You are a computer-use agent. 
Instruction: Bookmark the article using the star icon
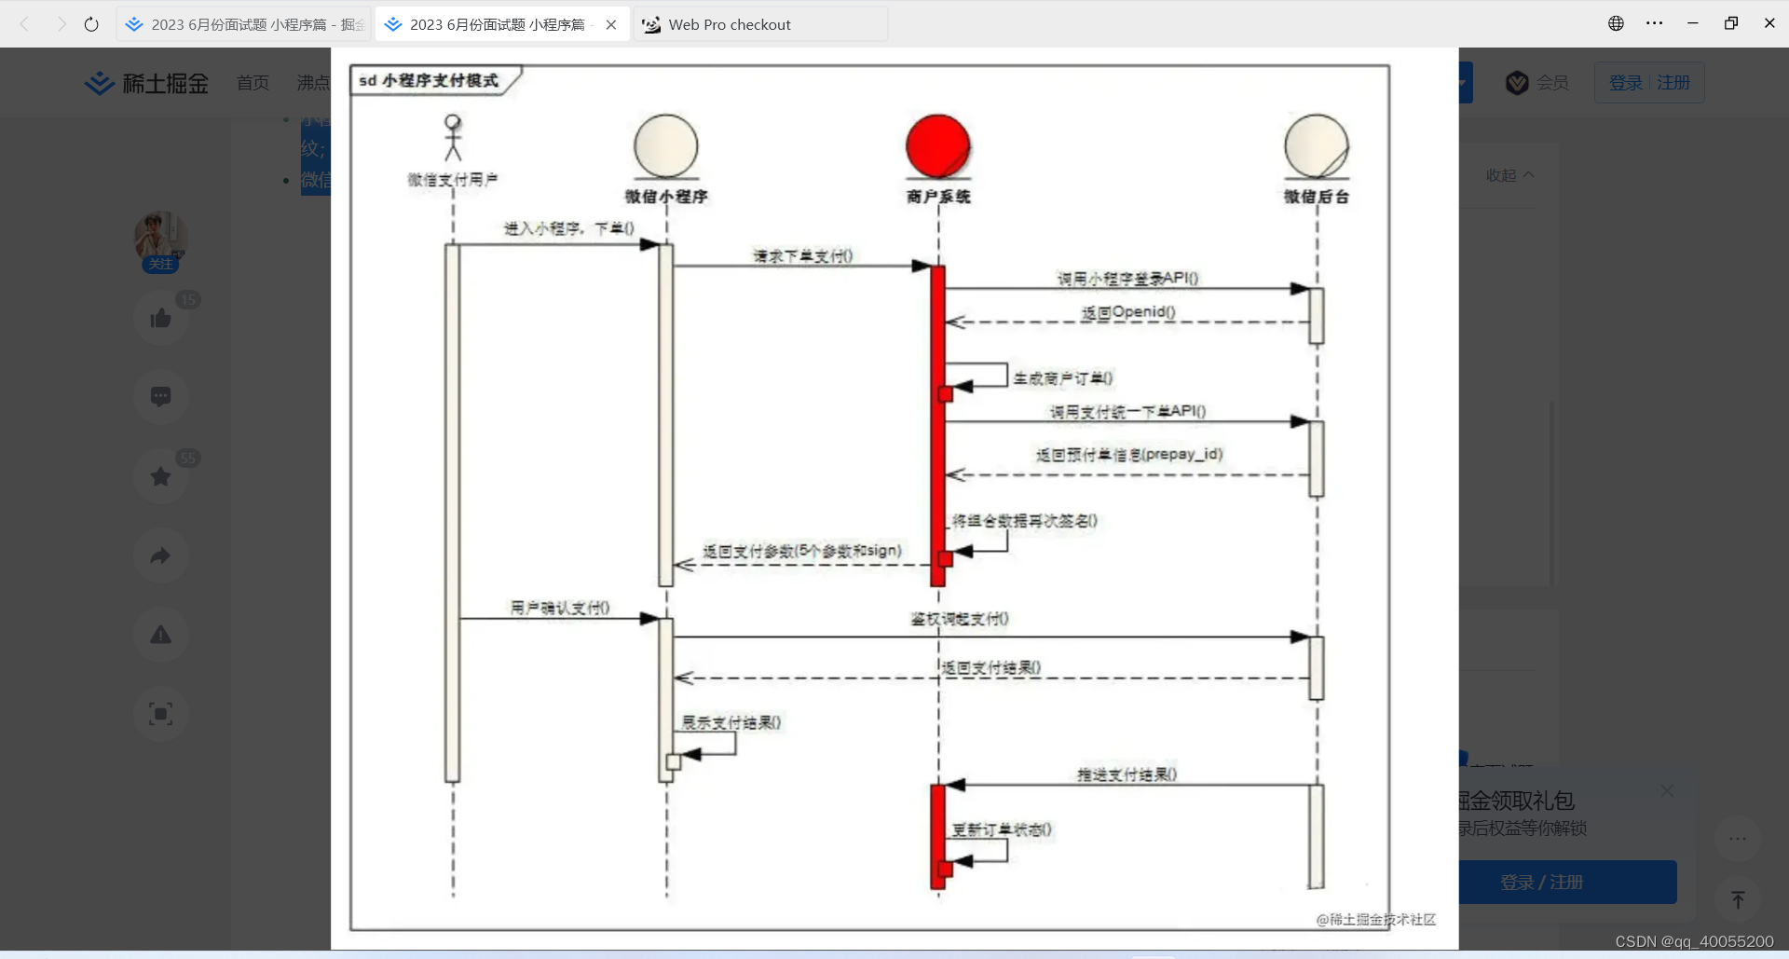[160, 475]
